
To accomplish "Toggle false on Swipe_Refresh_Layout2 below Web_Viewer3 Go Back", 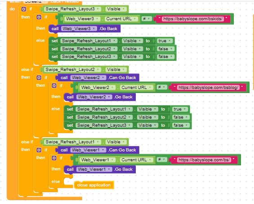I will tap(165, 49).
